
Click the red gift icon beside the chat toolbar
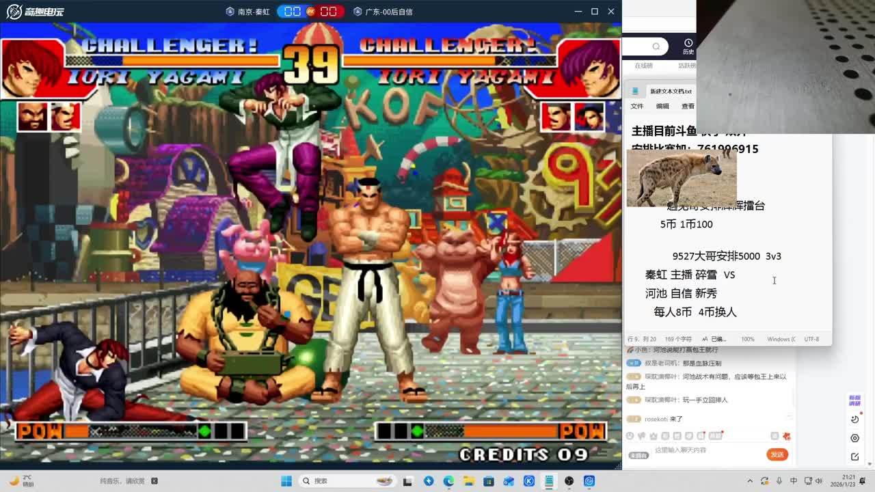click(x=787, y=436)
